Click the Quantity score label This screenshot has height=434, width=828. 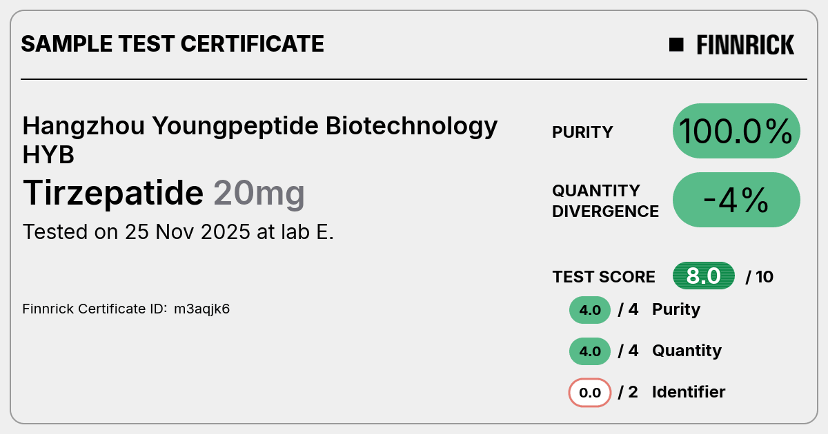point(687,351)
